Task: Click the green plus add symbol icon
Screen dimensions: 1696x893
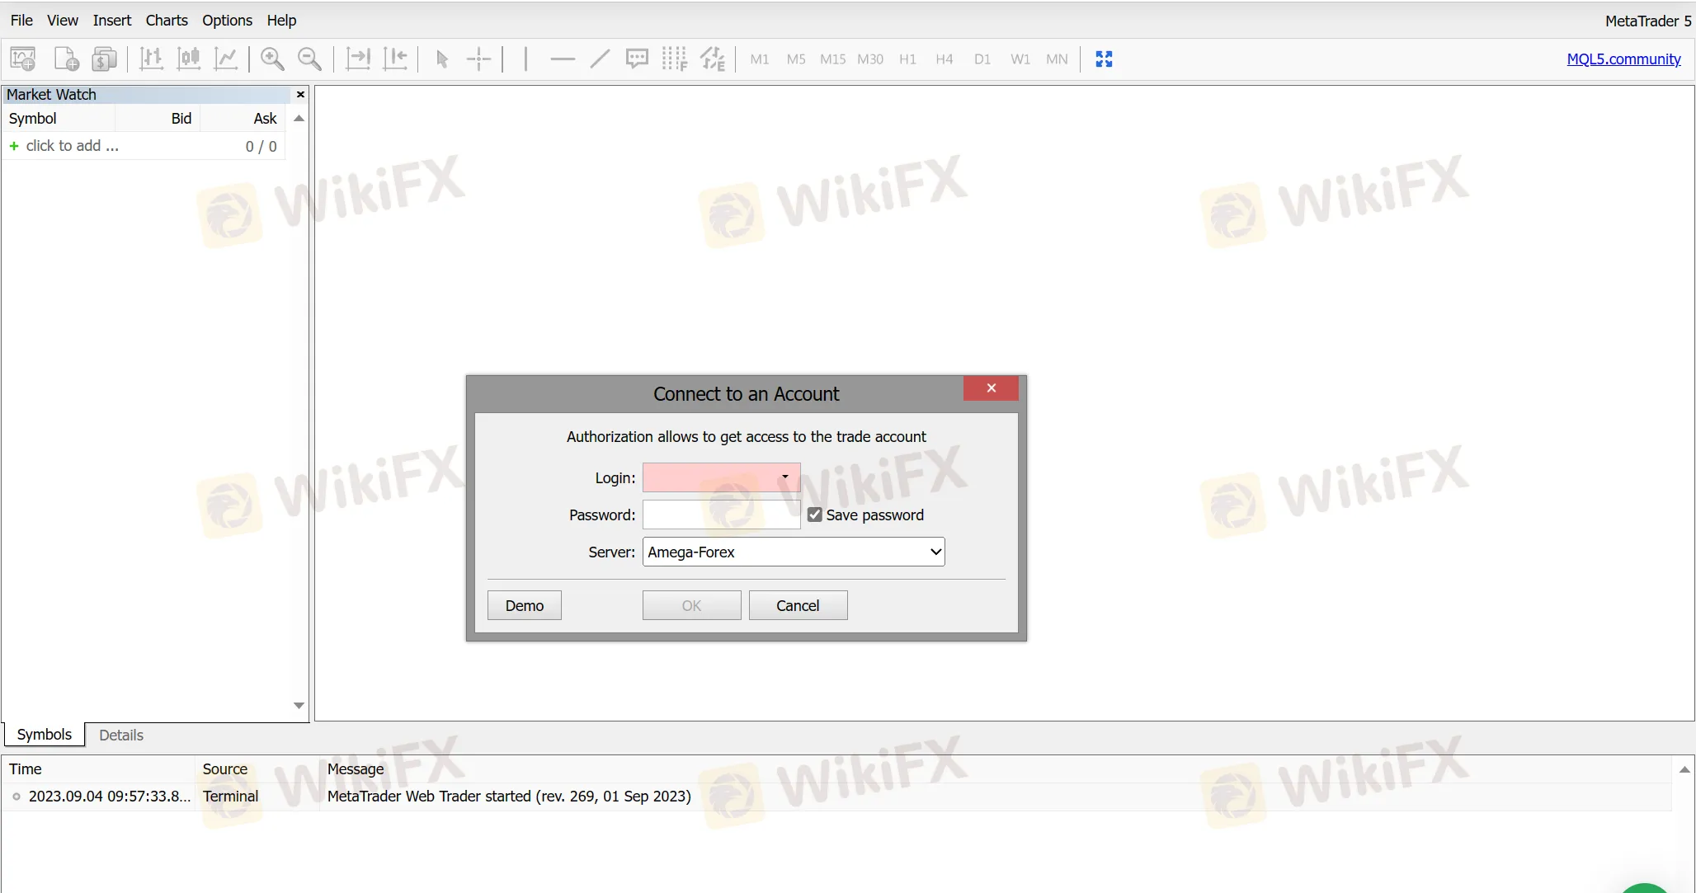Action: (x=14, y=146)
